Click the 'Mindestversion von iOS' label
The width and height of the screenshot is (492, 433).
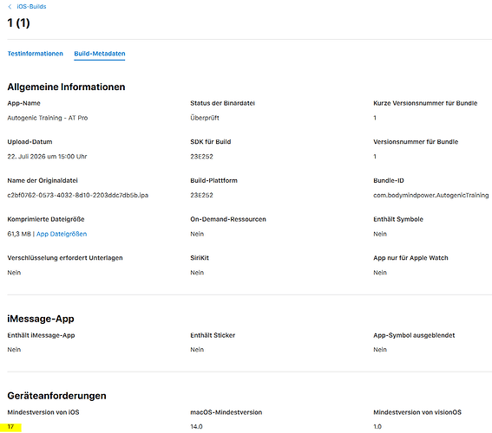pyautogui.click(x=43, y=412)
